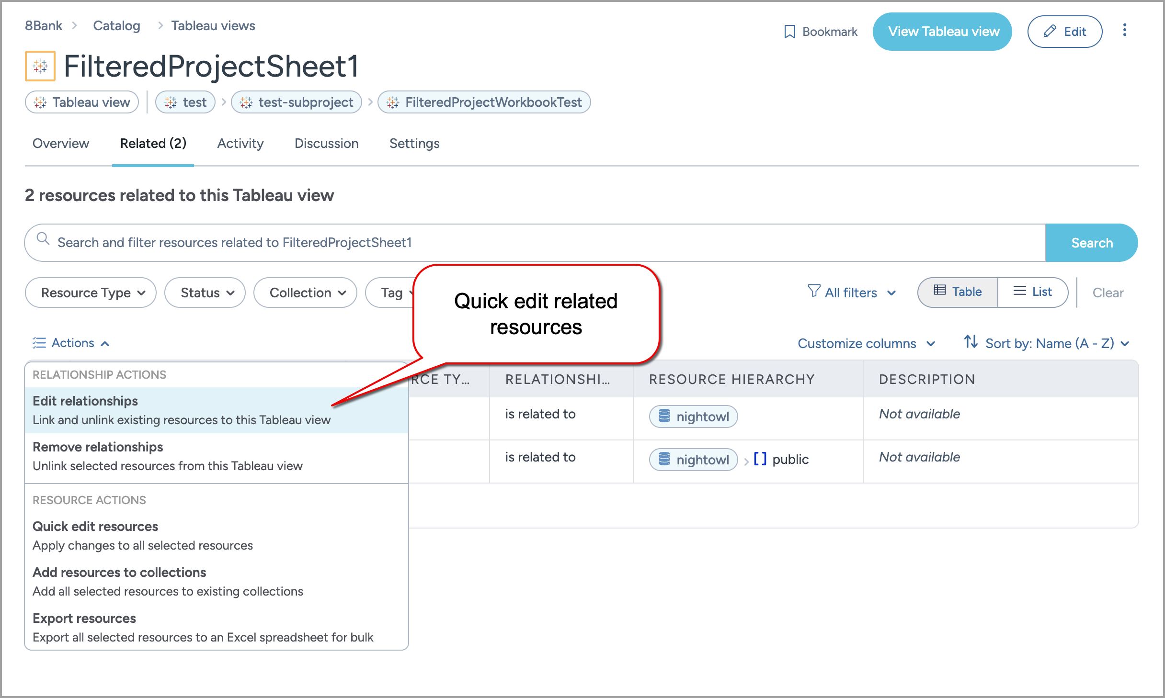Click the Bookmark icon
This screenshot has width=1165, height=698.
click(789, 32)
